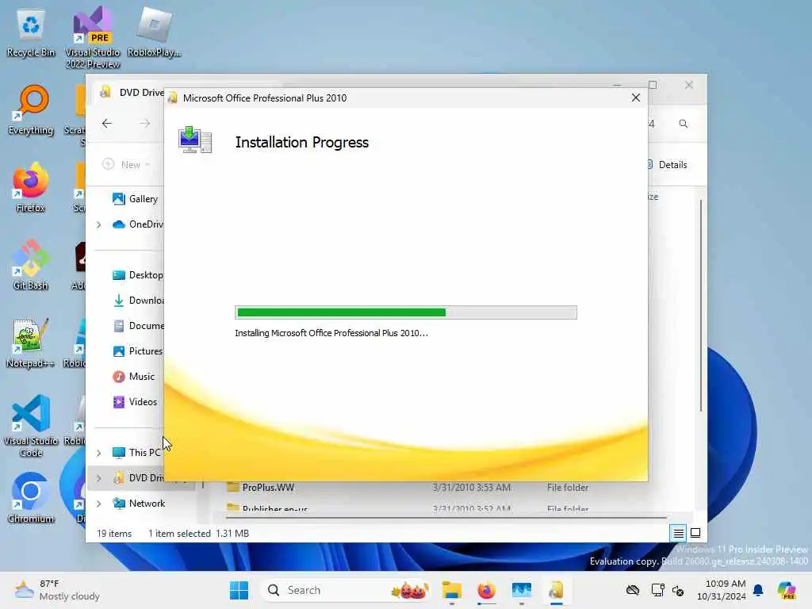This screenshot has height=609, width=812.
Task: Open Desktop in the navigation pane
Action: pyautogui.click(x=138, y=275)
